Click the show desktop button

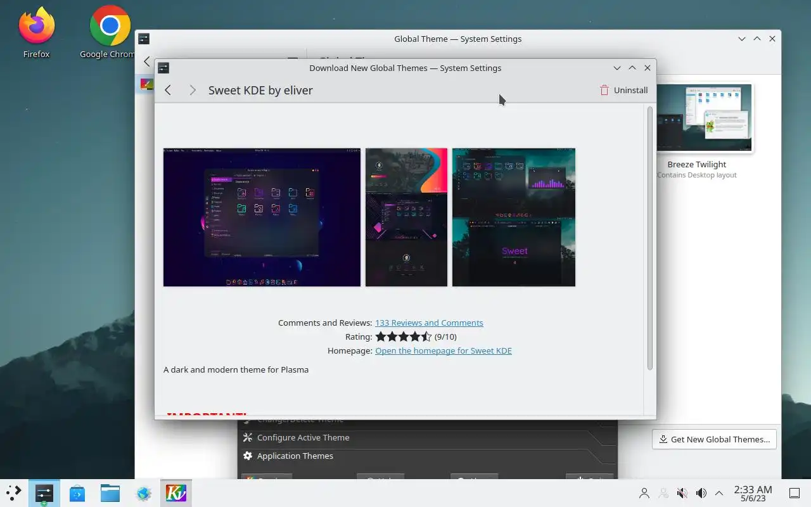point(795,493)
